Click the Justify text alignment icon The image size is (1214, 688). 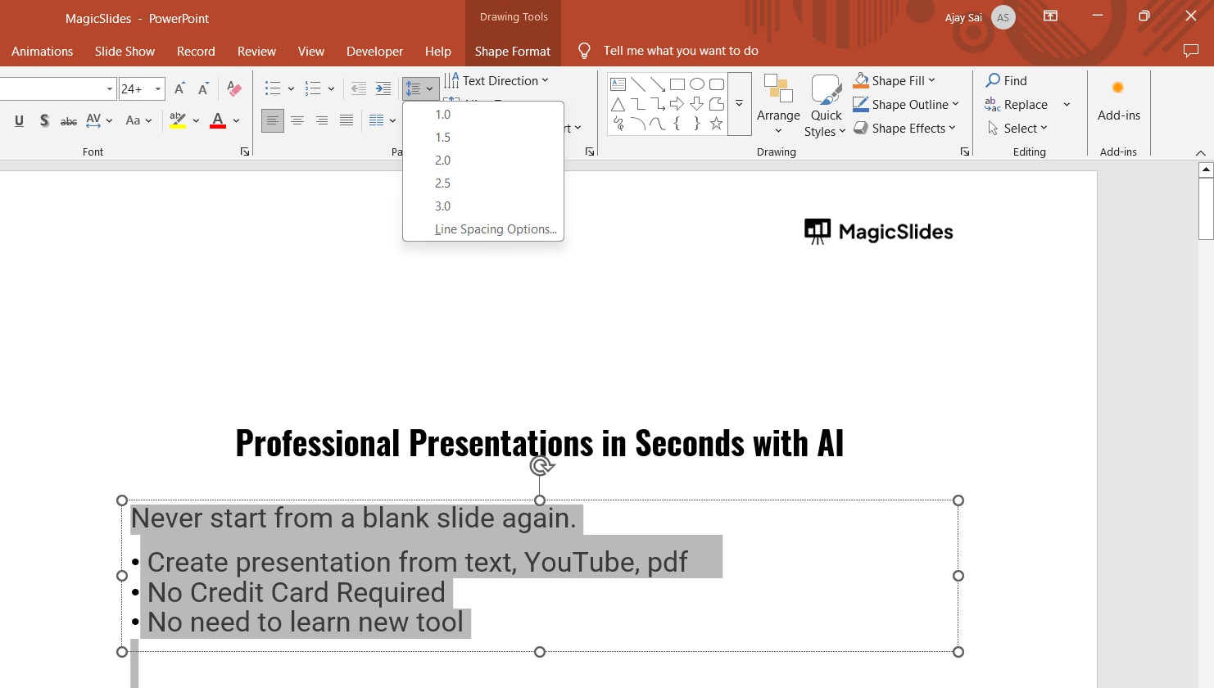(347, 120)
